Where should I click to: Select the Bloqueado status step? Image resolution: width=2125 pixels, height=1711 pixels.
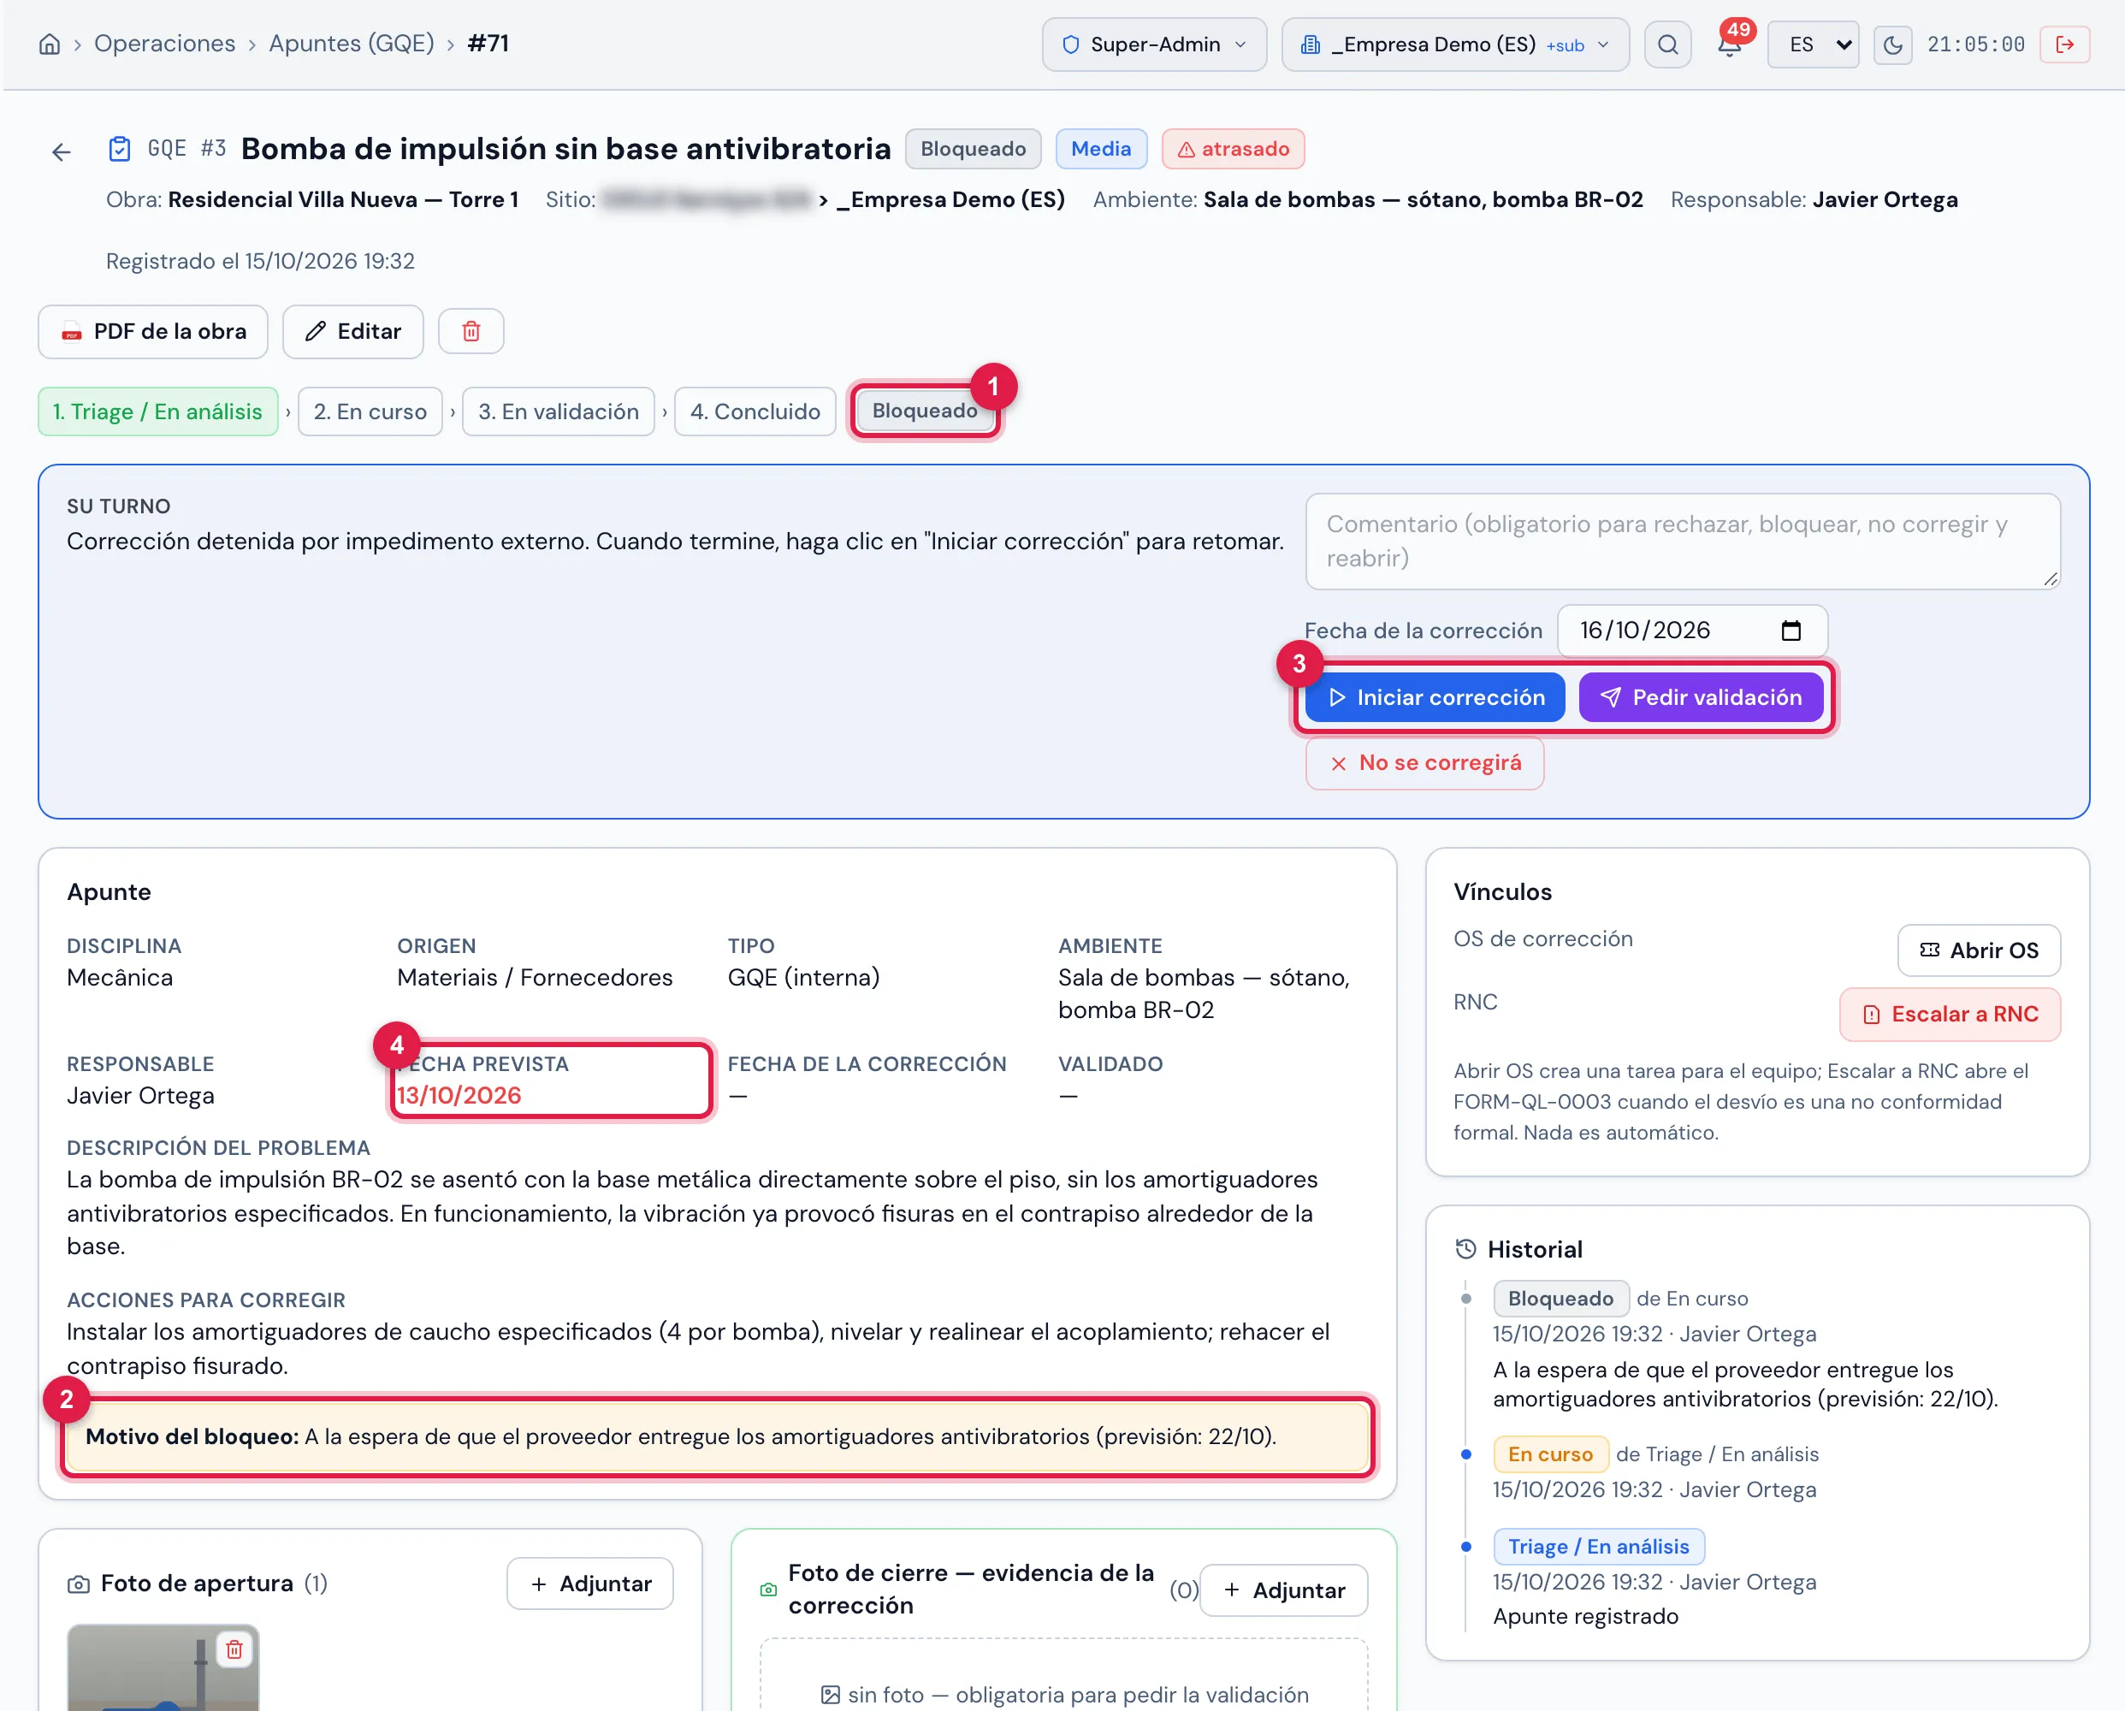(x=925, y=410)
